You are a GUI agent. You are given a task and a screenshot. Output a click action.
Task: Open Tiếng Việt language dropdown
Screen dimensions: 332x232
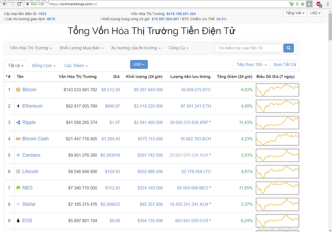point(295,13)
